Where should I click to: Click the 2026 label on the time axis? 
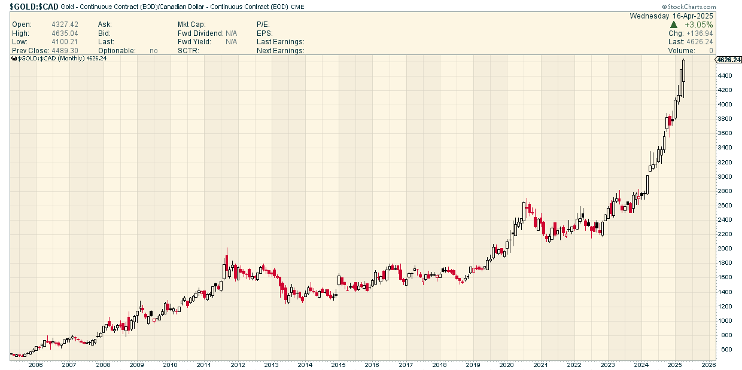pyautogui.click(x=708, y=364)
